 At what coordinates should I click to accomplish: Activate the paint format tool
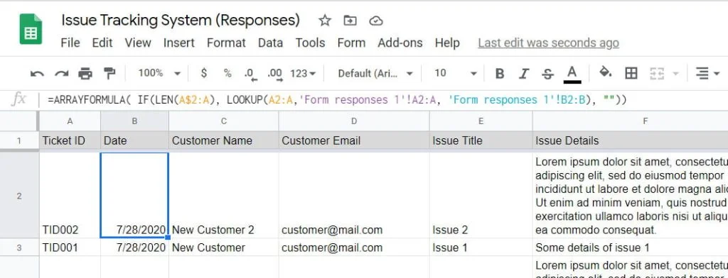109,73
